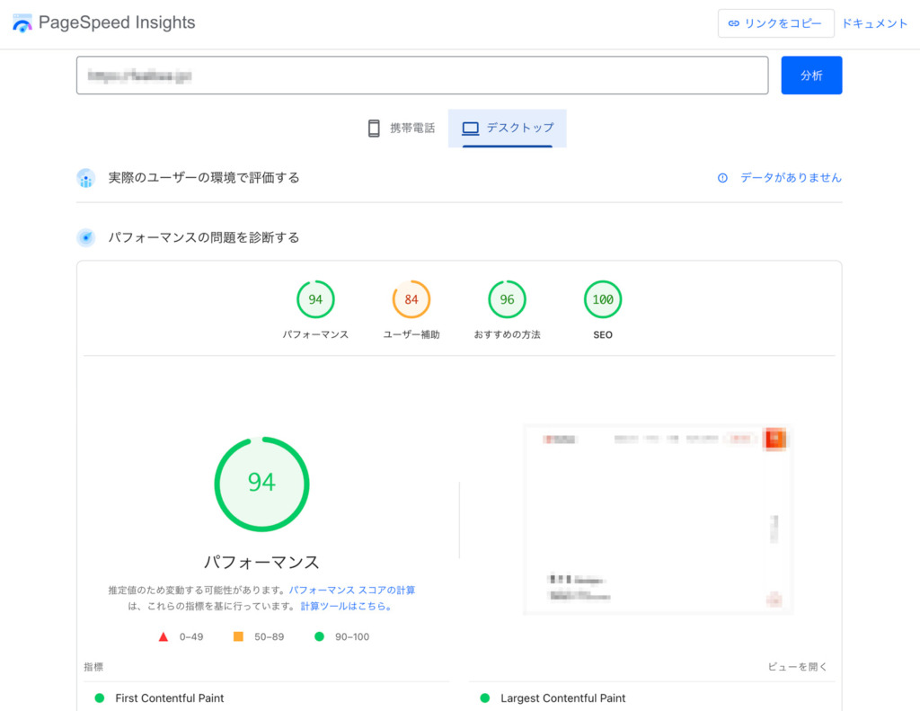Click the mobile phone icon
The image size is (920, 711).
[374, 128]
